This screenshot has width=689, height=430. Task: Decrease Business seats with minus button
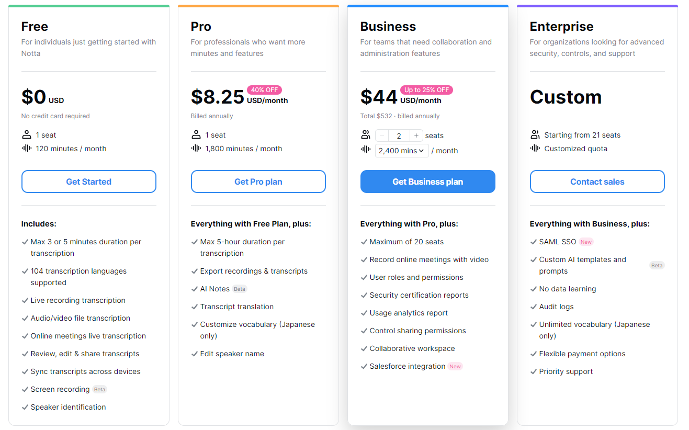point(382,135)
